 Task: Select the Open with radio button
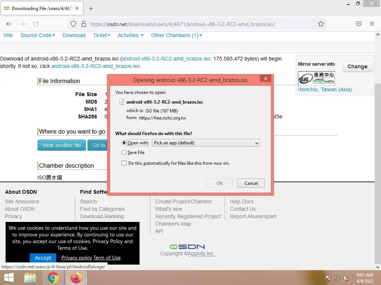(x=124, y=143)
